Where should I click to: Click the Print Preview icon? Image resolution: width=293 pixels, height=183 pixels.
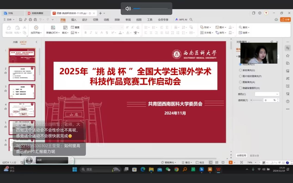click(35, 20)
